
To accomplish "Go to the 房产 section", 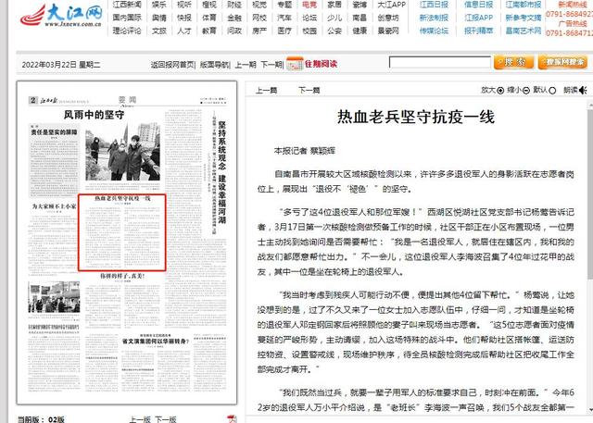I will pos(259,31).
